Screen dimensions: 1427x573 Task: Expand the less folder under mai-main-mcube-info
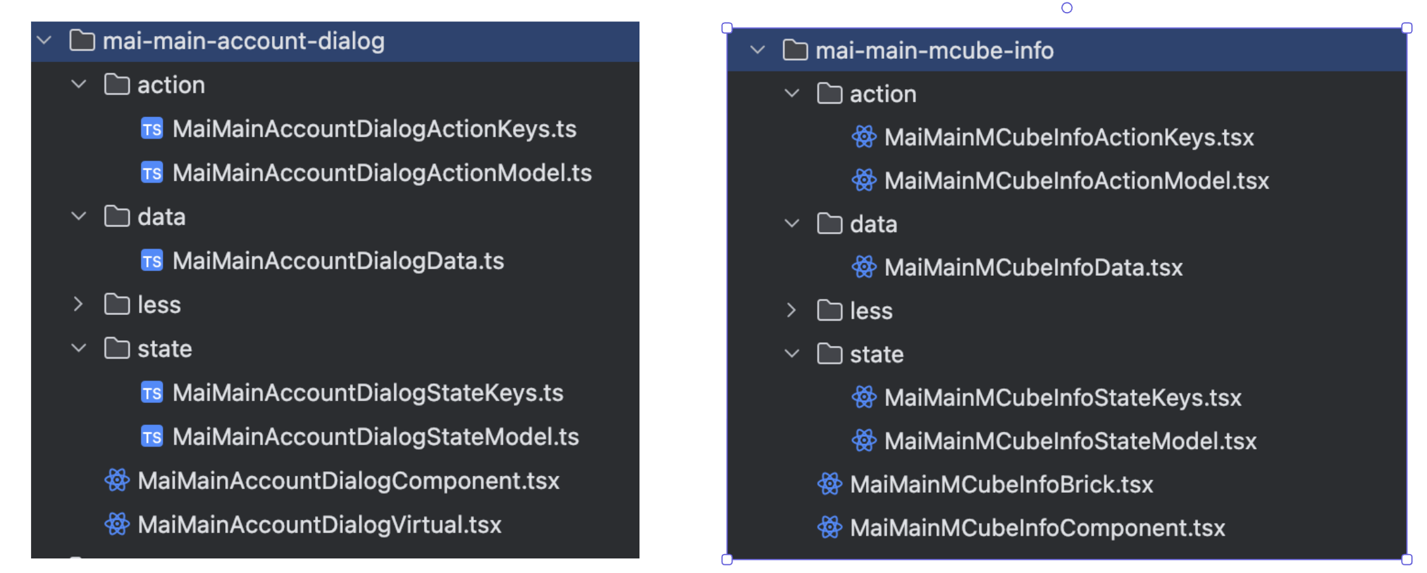pyautogui.click(x=792, y=311)
